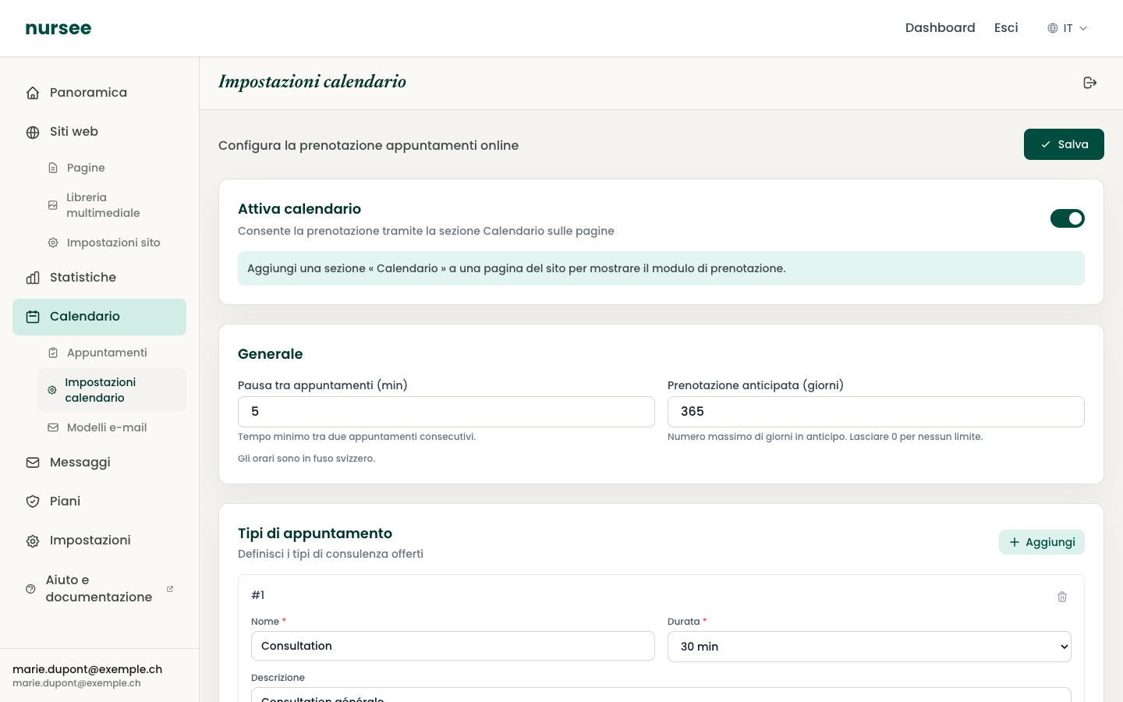The width and height of the screenshot is (1123, 702).
Task: Click the Calendario calendar icon
Action: click(x=33, y=317)
